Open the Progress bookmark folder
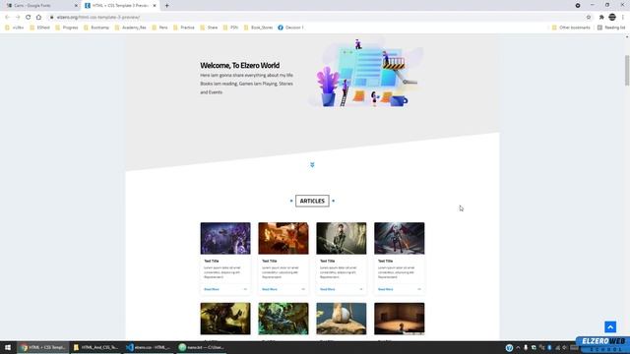The height and width of the screenshot is (354, 630). point(67,28)
